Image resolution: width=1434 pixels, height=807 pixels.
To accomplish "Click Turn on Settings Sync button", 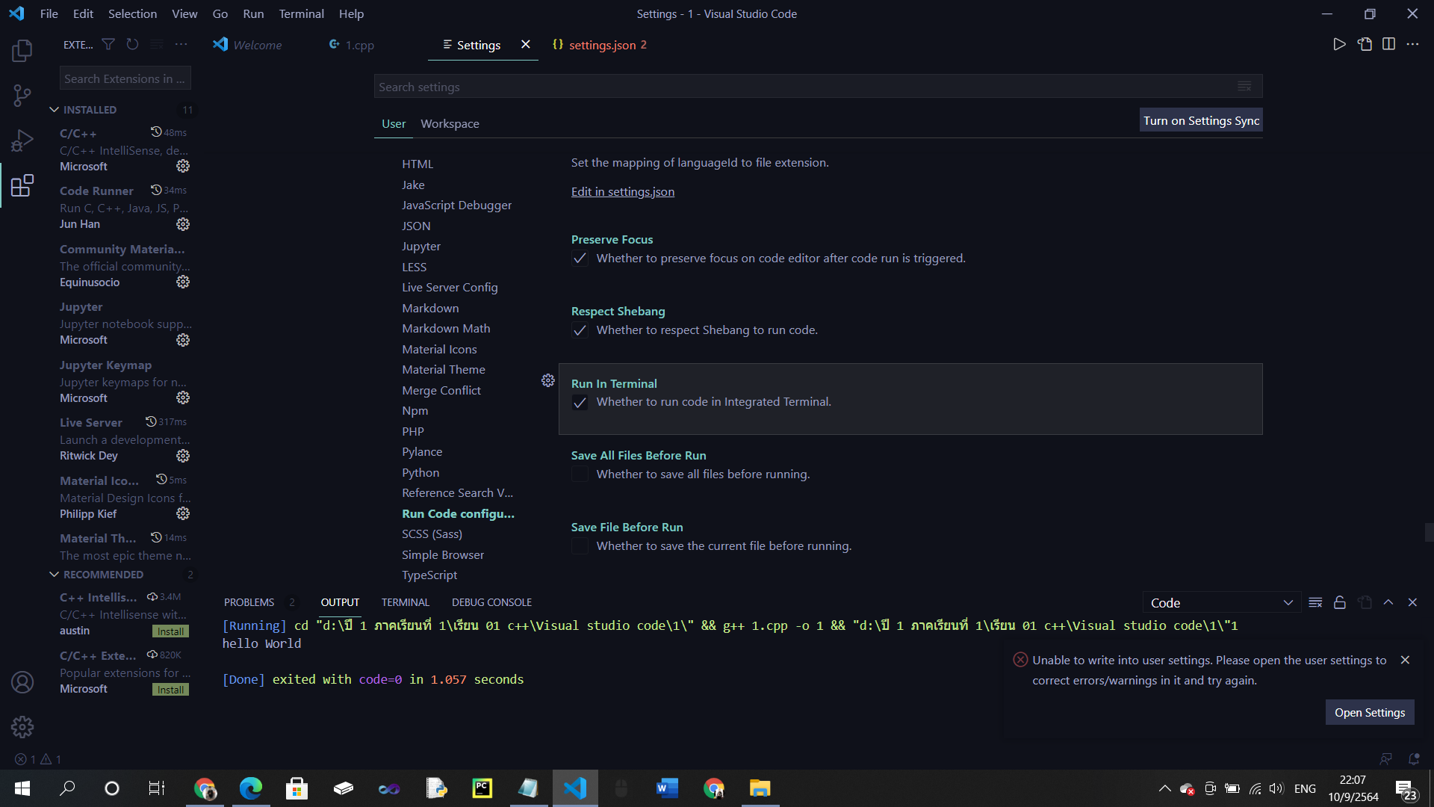I will (x=1201, y=121).
